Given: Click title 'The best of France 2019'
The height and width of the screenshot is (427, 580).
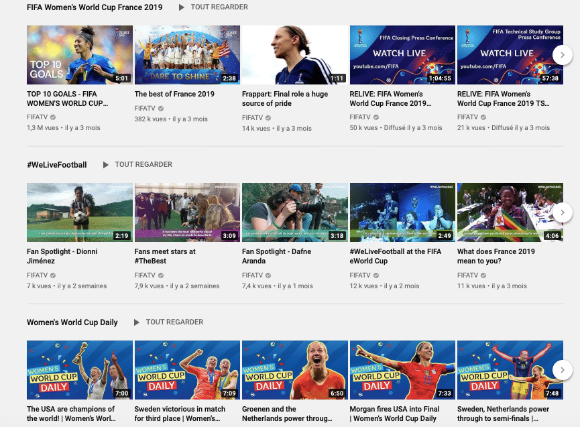Looking at the screenshot, I should pyautogui.click(x=174, y=94).
